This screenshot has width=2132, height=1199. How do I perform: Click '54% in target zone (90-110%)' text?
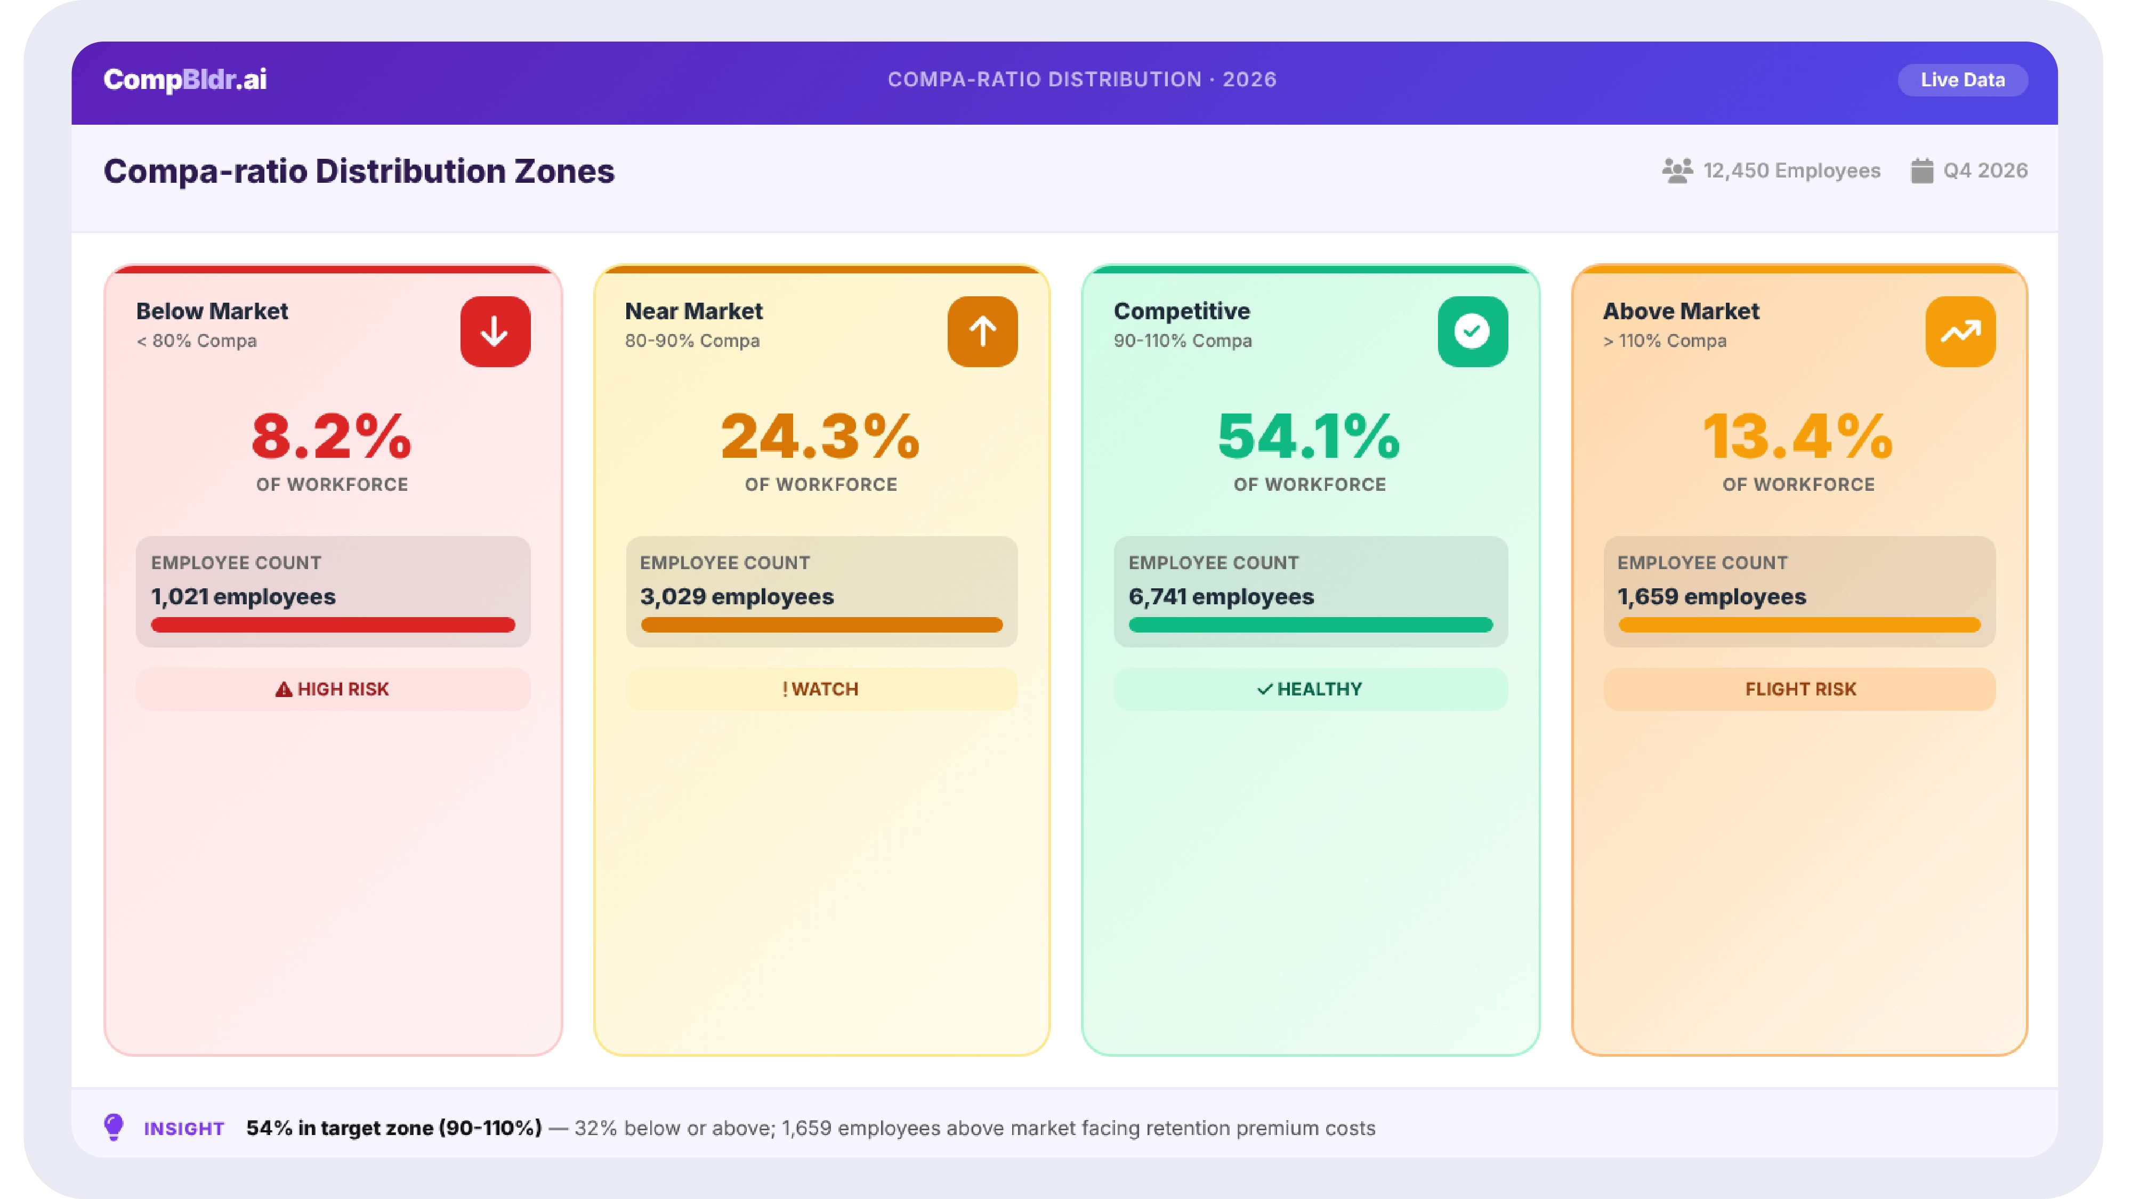pos(394,1128)
